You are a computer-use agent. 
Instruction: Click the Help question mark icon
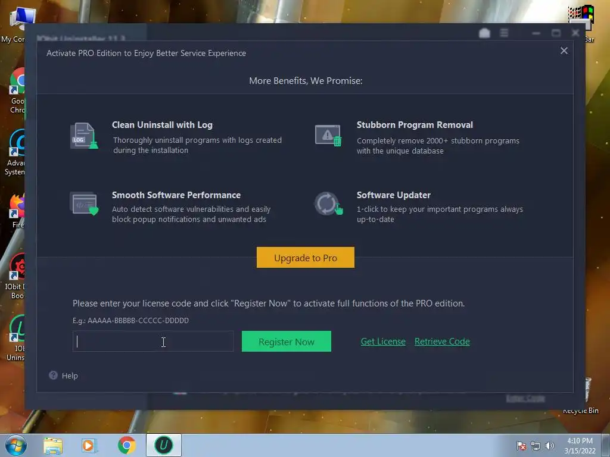click(53, 375)
